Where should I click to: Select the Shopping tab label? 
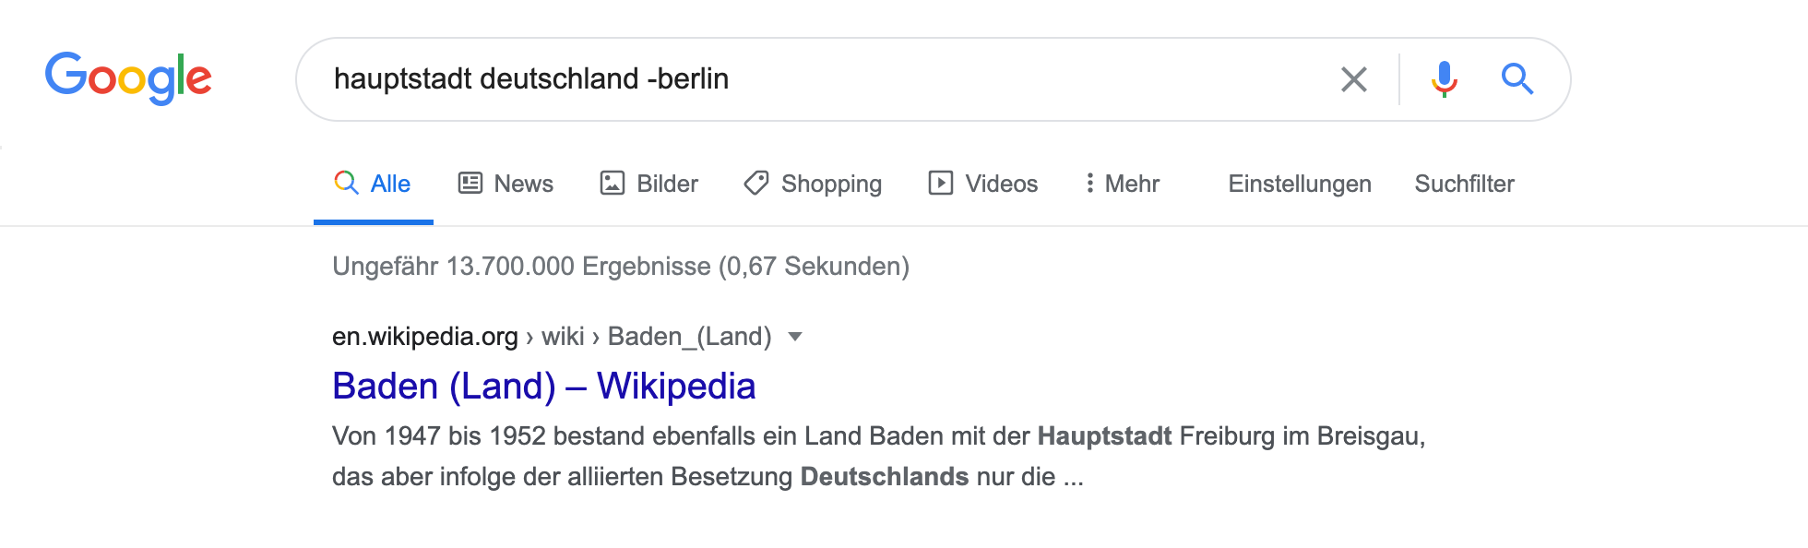pos(831,184)
